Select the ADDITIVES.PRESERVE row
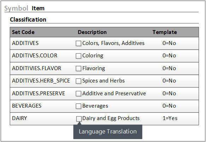This screenshot has height=142, width=206. pyautogui.click(x=104, y=93)
